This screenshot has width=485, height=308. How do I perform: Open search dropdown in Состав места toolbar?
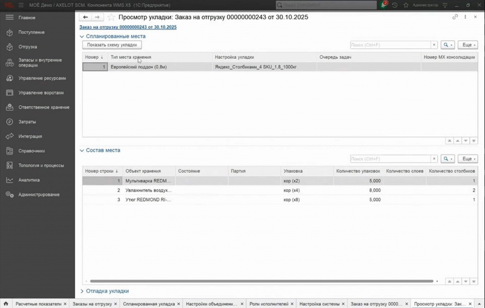click(x=448, y=159)
